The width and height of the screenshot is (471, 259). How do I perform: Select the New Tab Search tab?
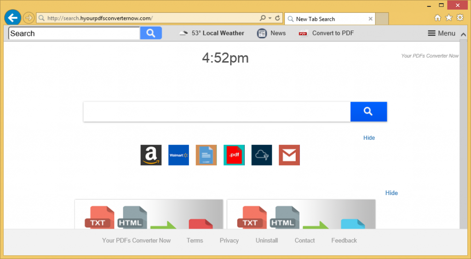coord(330,19)
